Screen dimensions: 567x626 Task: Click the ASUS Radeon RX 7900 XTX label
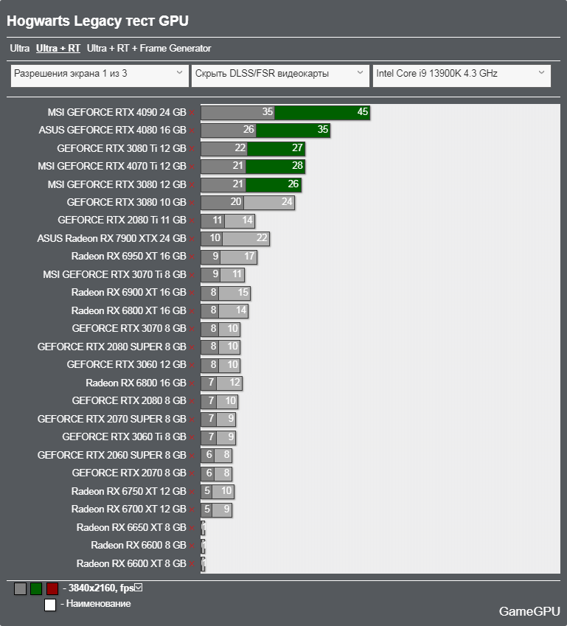pyautogui.click(x=111, y=238)
